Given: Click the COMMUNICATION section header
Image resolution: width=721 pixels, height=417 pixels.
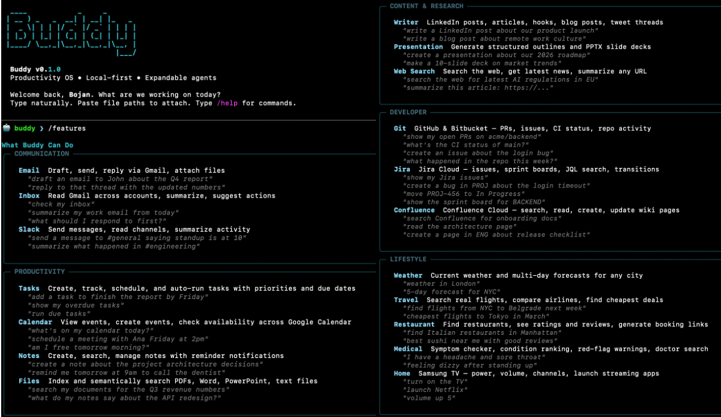Looking at the screenshot, I should tap(42, 154).
